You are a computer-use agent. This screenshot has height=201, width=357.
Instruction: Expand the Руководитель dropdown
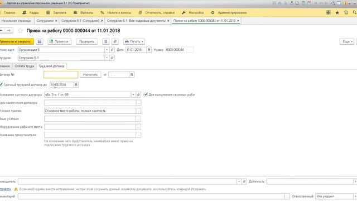[239, 181]
